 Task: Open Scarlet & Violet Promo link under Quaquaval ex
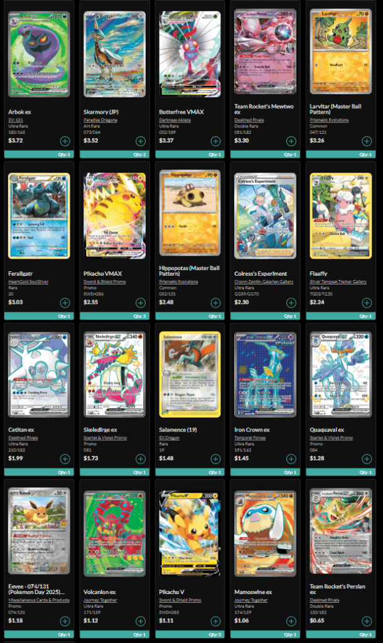[332, 438]
